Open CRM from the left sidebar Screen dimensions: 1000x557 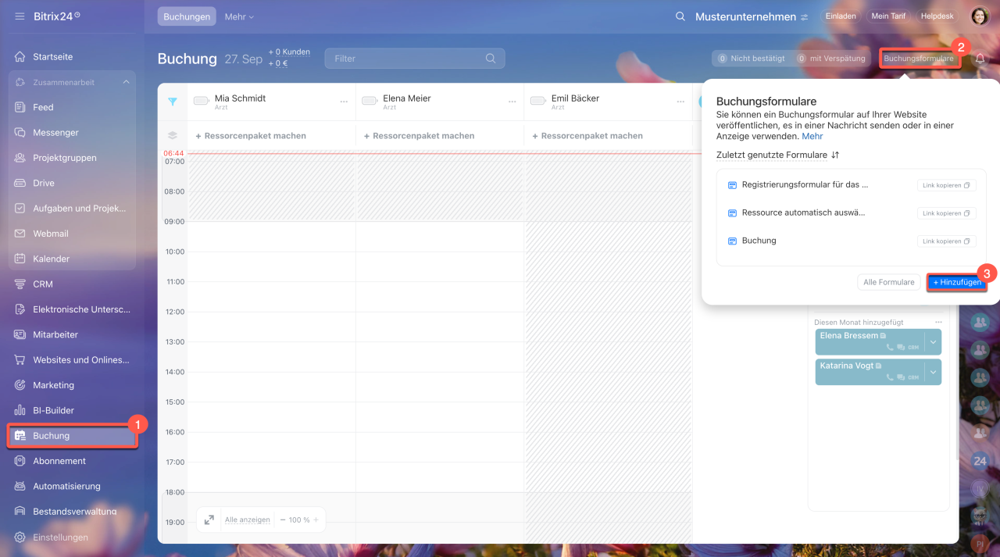click(x=43, y=284)
